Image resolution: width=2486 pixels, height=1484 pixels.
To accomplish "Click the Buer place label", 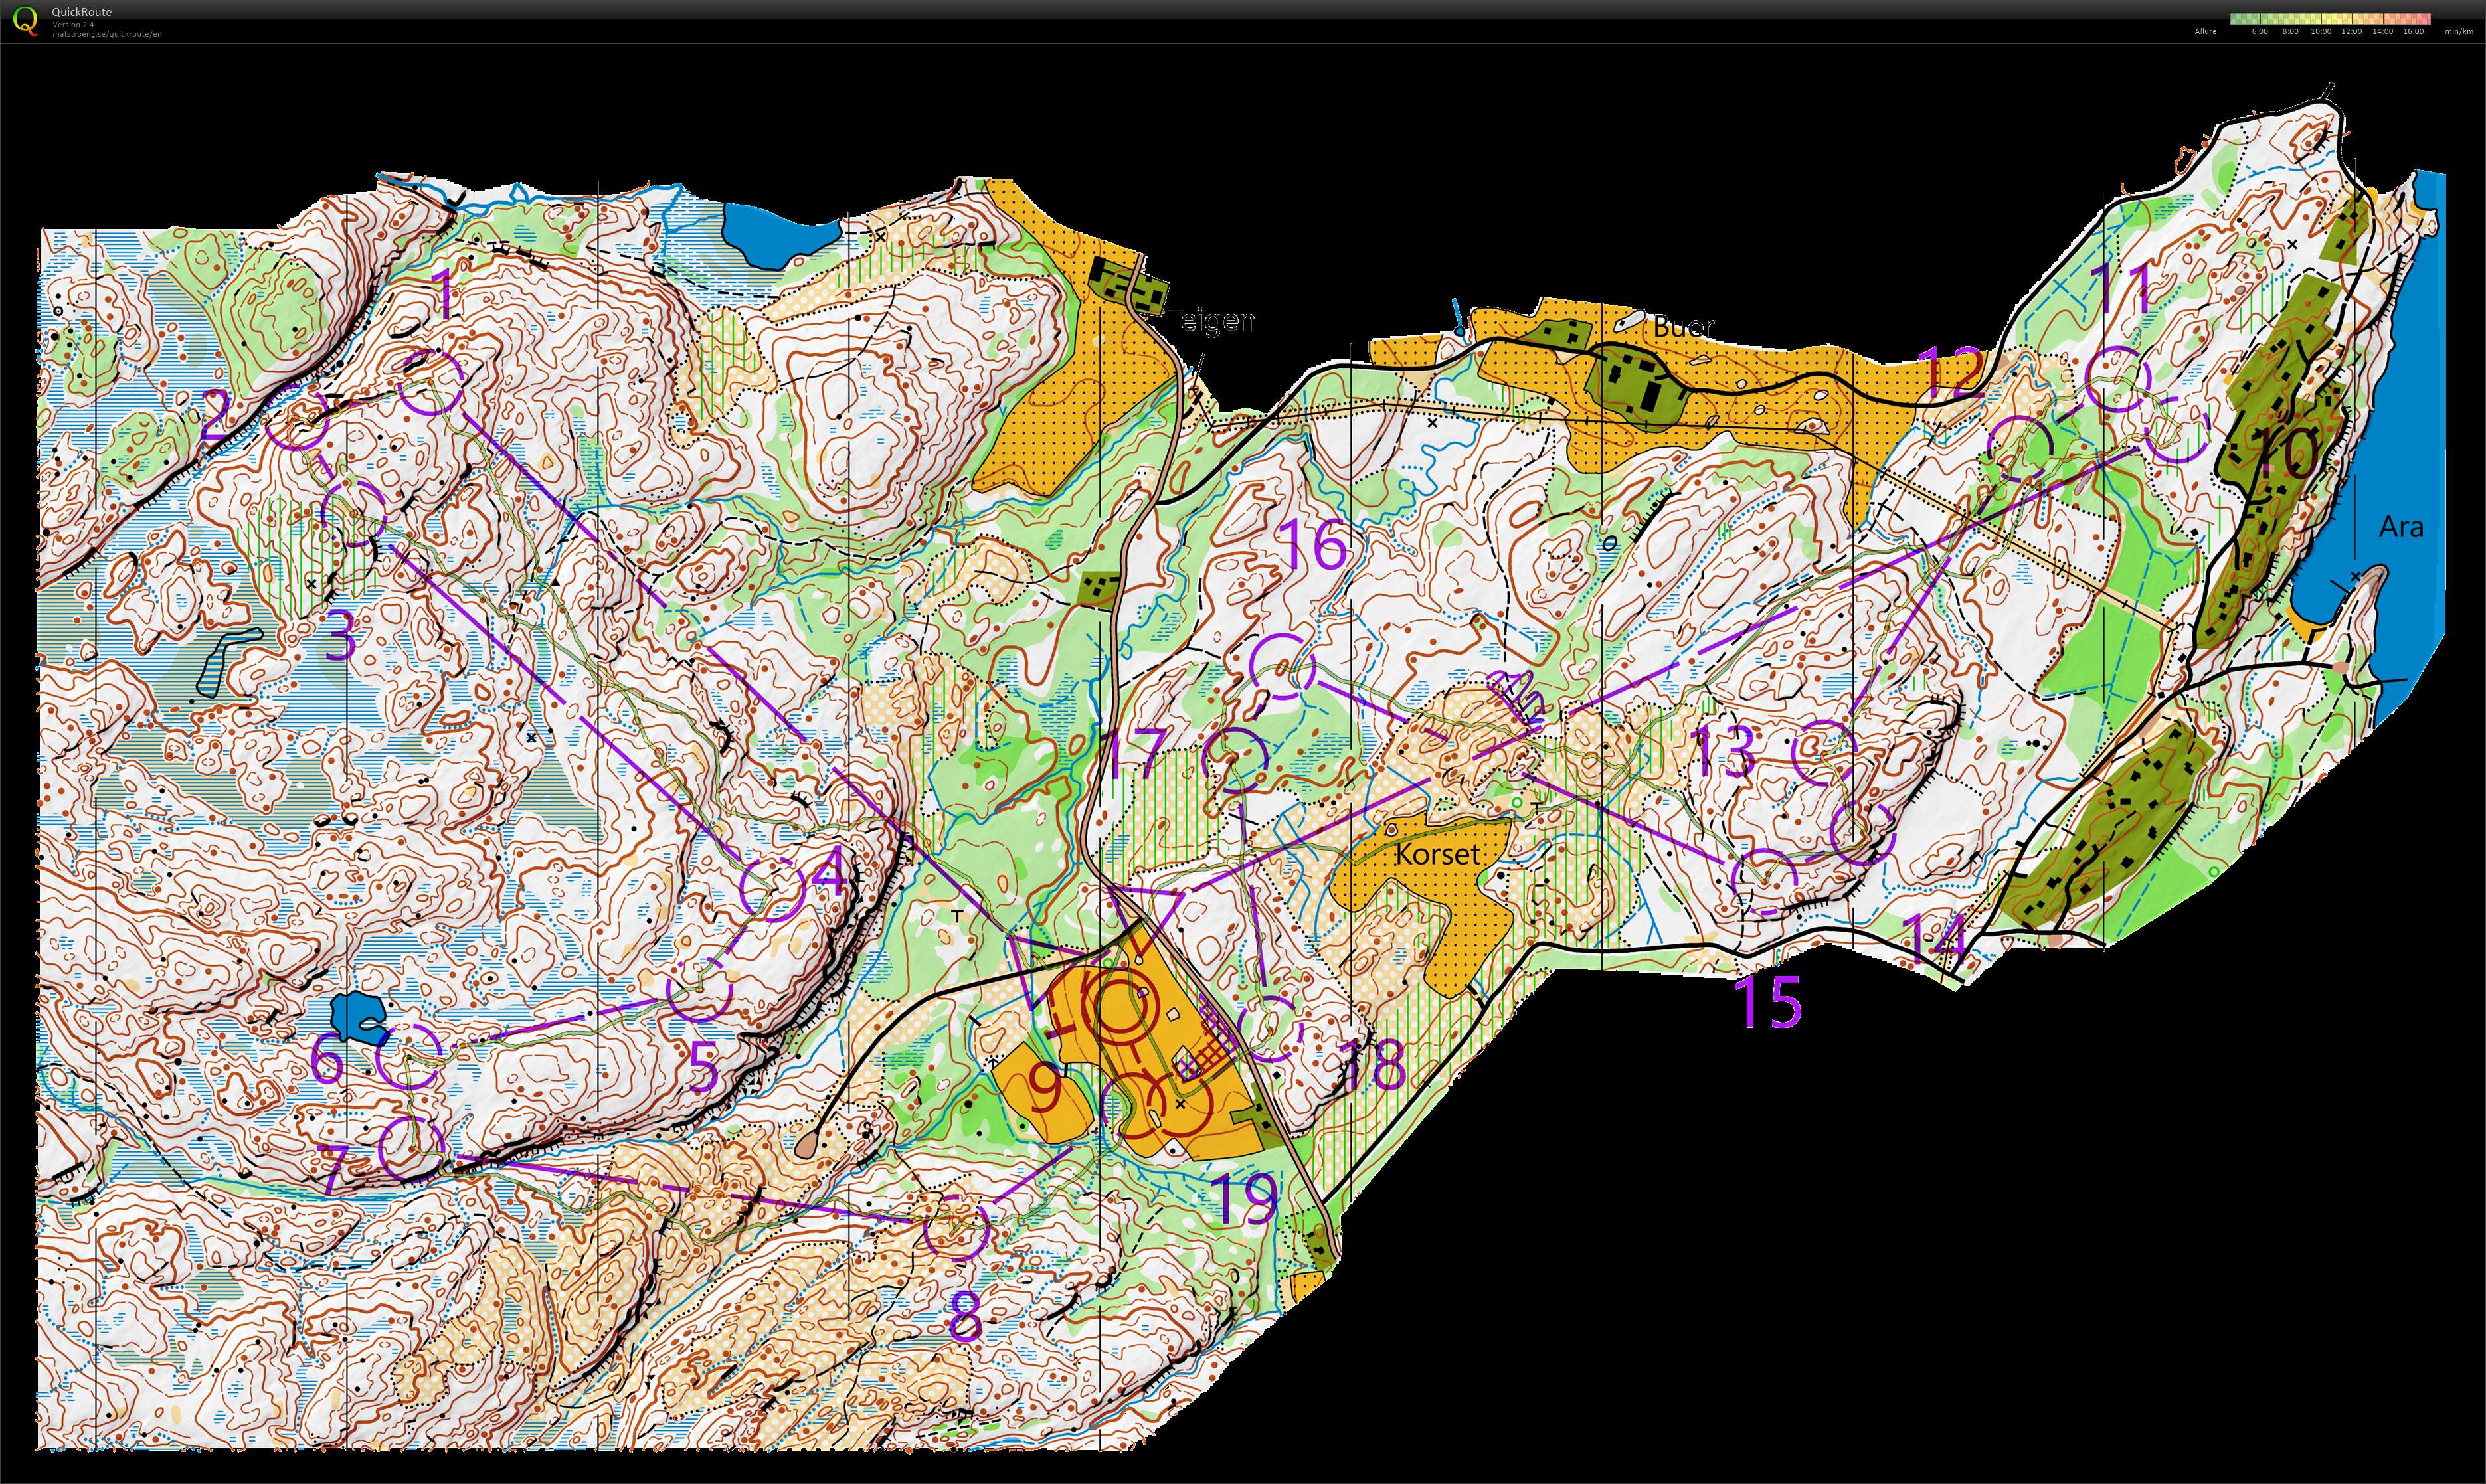I will coord(1684,326).
